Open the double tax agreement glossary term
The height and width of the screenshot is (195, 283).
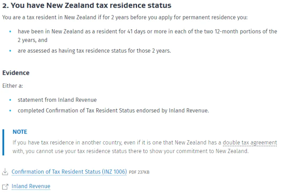pyautogui.click(x=250, y=143)
